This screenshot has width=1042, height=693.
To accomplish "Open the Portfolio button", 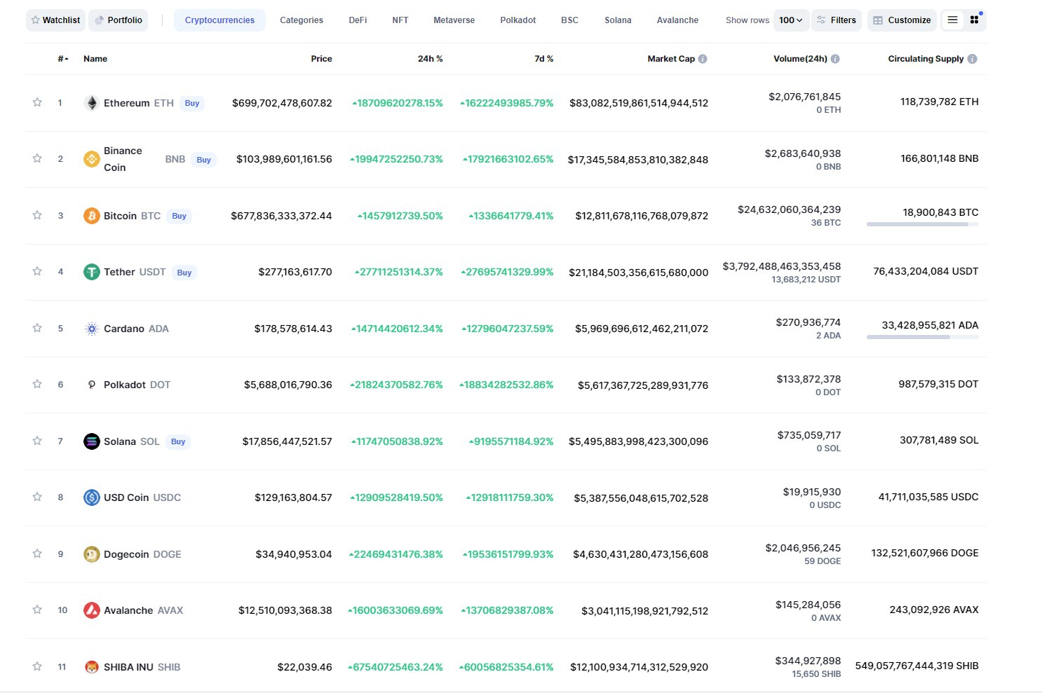I will pyautogui.click(x=119, y=20).
